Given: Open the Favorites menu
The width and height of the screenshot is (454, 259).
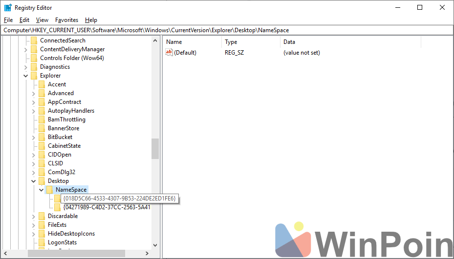Looking at the screenshot, I should pos(66,20).
